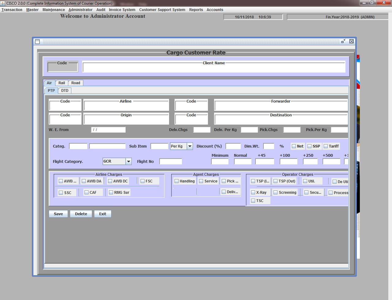Switch to the Air tab
392x300 pixels.
(49, 83)
